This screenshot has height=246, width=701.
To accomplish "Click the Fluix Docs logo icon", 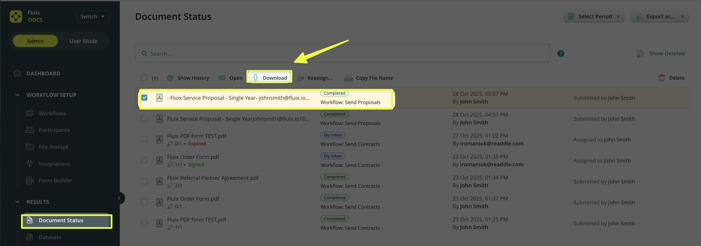I will [16, 16].
